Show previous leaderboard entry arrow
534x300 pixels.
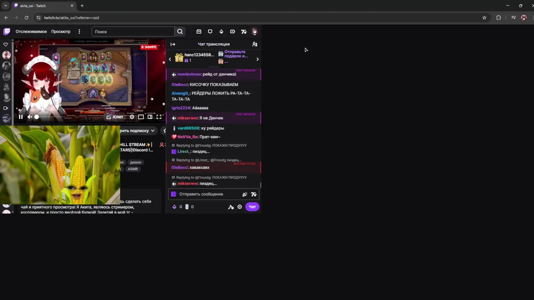[170, 59]
